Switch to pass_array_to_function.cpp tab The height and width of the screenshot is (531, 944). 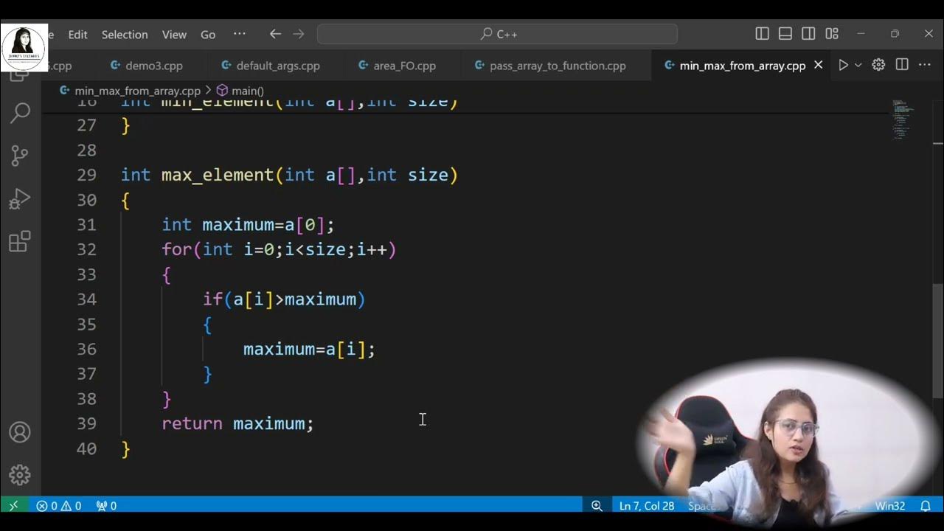pyautogui.click(x=550, y=66)
